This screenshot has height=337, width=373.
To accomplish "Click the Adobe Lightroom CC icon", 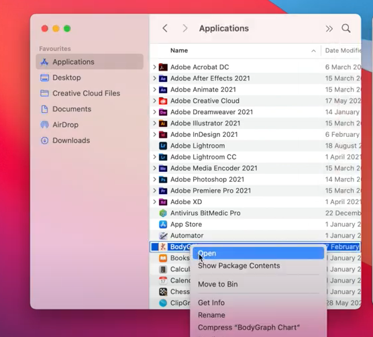I will [163, 157].
